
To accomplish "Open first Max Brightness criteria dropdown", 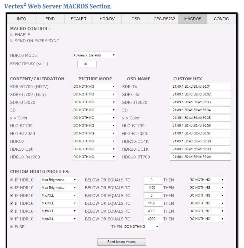I will pos(59,180).
